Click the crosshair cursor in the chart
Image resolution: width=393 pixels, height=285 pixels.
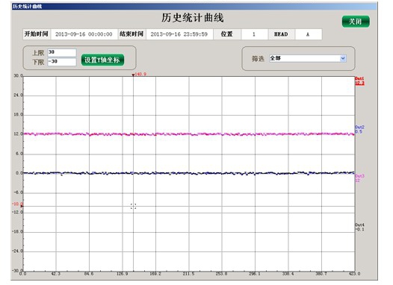click(x=133, y=206)
